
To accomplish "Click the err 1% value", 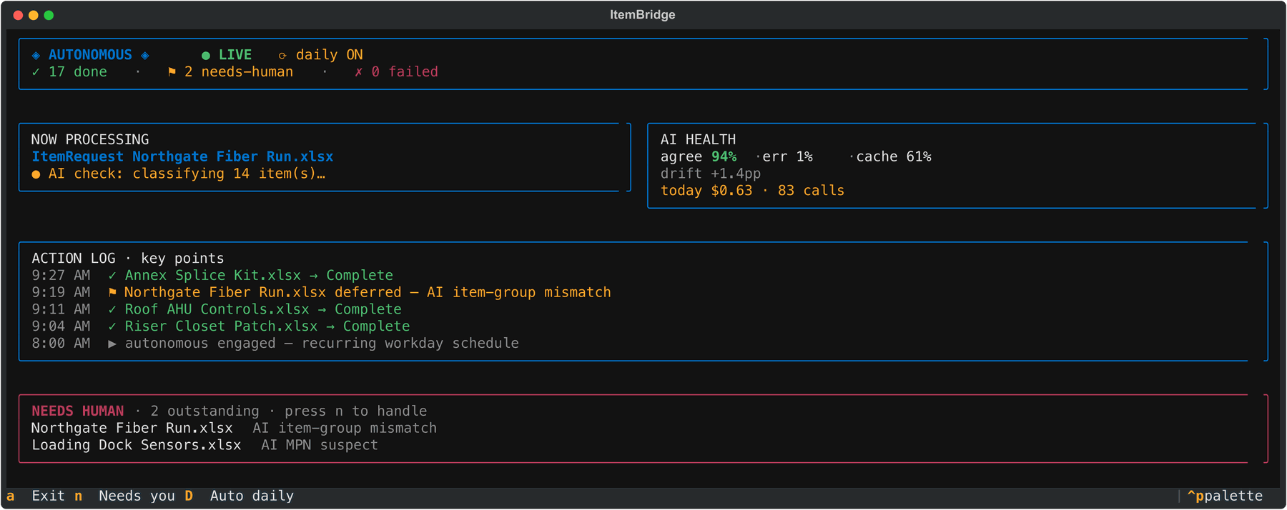I will pyautogui.click(x=787, y=156).
